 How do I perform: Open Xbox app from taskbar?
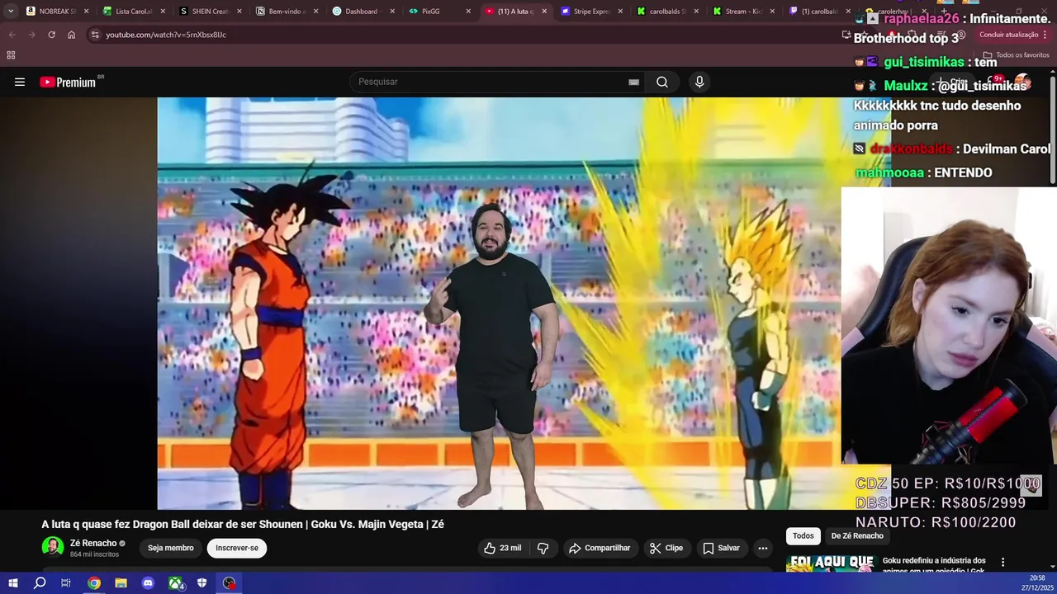176,583
